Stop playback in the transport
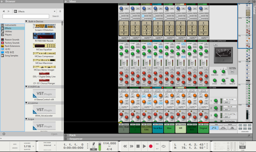This screenshot has width=256, height=152. (x=138, y=146)
